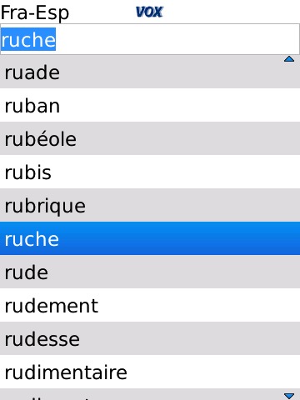Image resolution: width=300 pixels, height=400 pixels.
Task: Select rudimentaire from the list
Action: (x=150, y=372)
